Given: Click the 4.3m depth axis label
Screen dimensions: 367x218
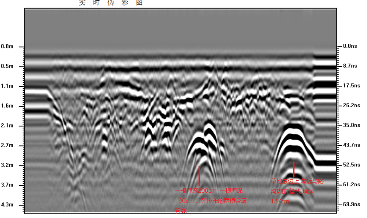Looking at the screenshot, I should pos(7,205).
